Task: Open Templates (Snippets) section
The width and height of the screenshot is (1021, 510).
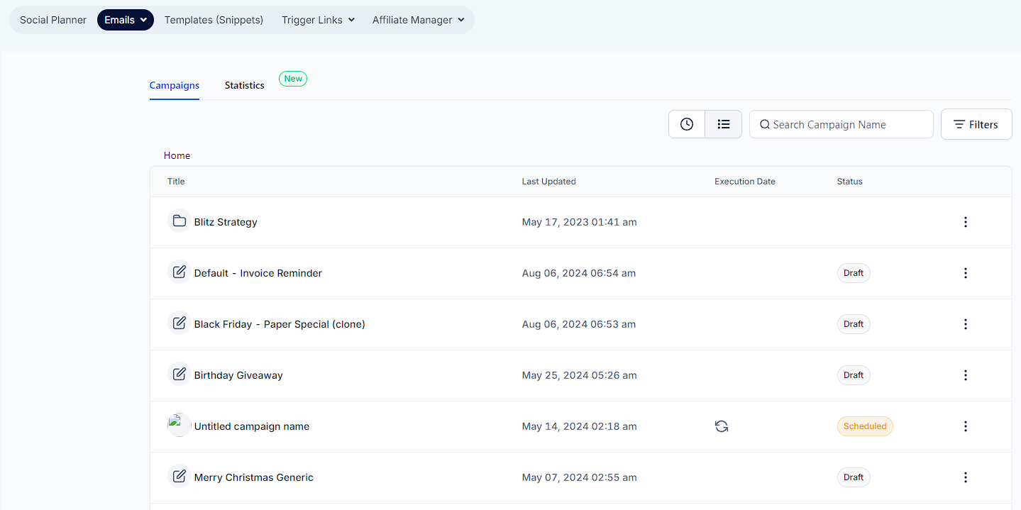Action: coord(214,20)
